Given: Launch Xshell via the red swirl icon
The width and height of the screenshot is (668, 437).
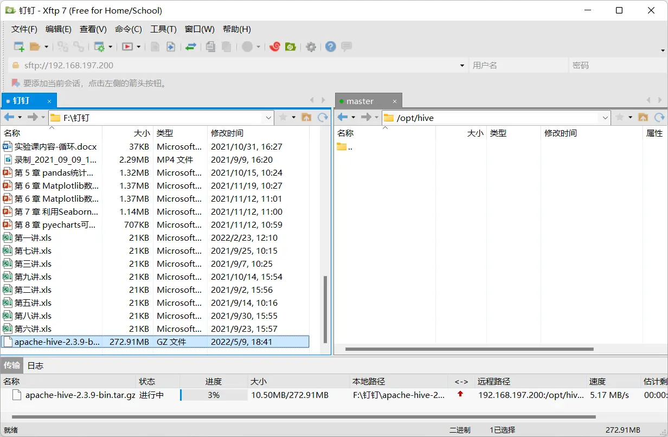Looking at the screenshot, I should 275,47.
